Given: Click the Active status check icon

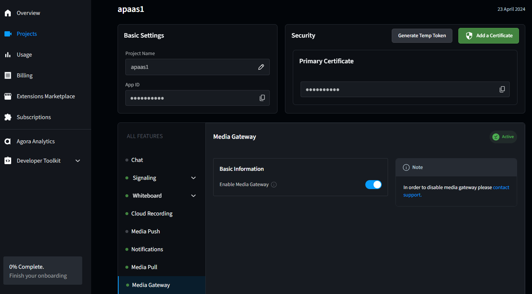Looking at the screenshot, I should pyautogui.click(x=496, y=137).
